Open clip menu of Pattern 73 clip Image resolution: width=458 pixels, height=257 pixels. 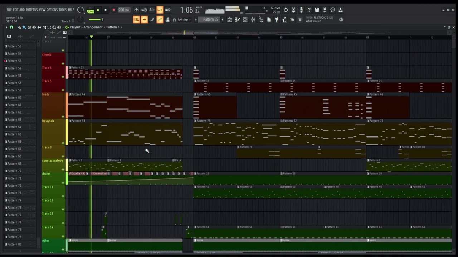tap(195, 121)
